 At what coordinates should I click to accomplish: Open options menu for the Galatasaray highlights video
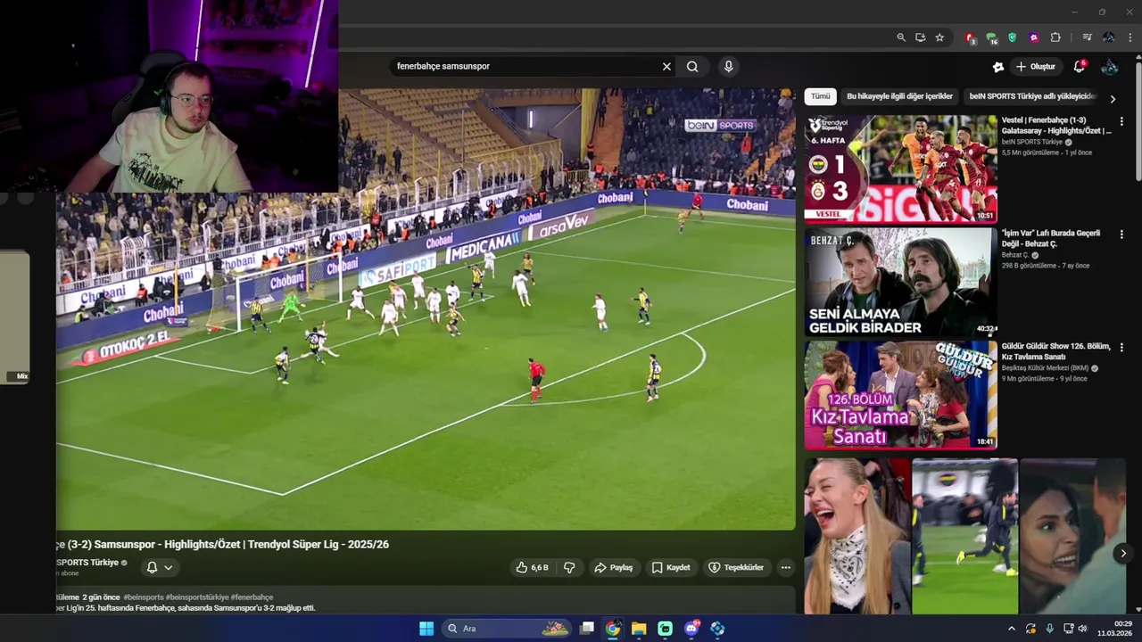click(1121, 121)
